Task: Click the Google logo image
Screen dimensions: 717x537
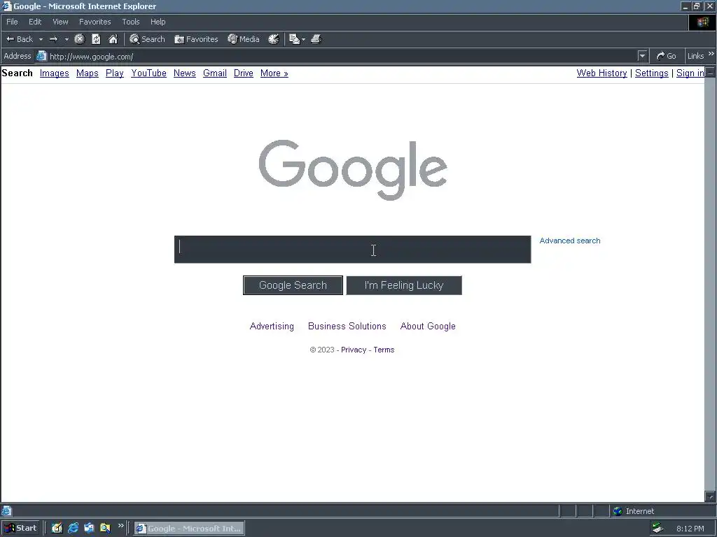Action: [x=353, y=170]
